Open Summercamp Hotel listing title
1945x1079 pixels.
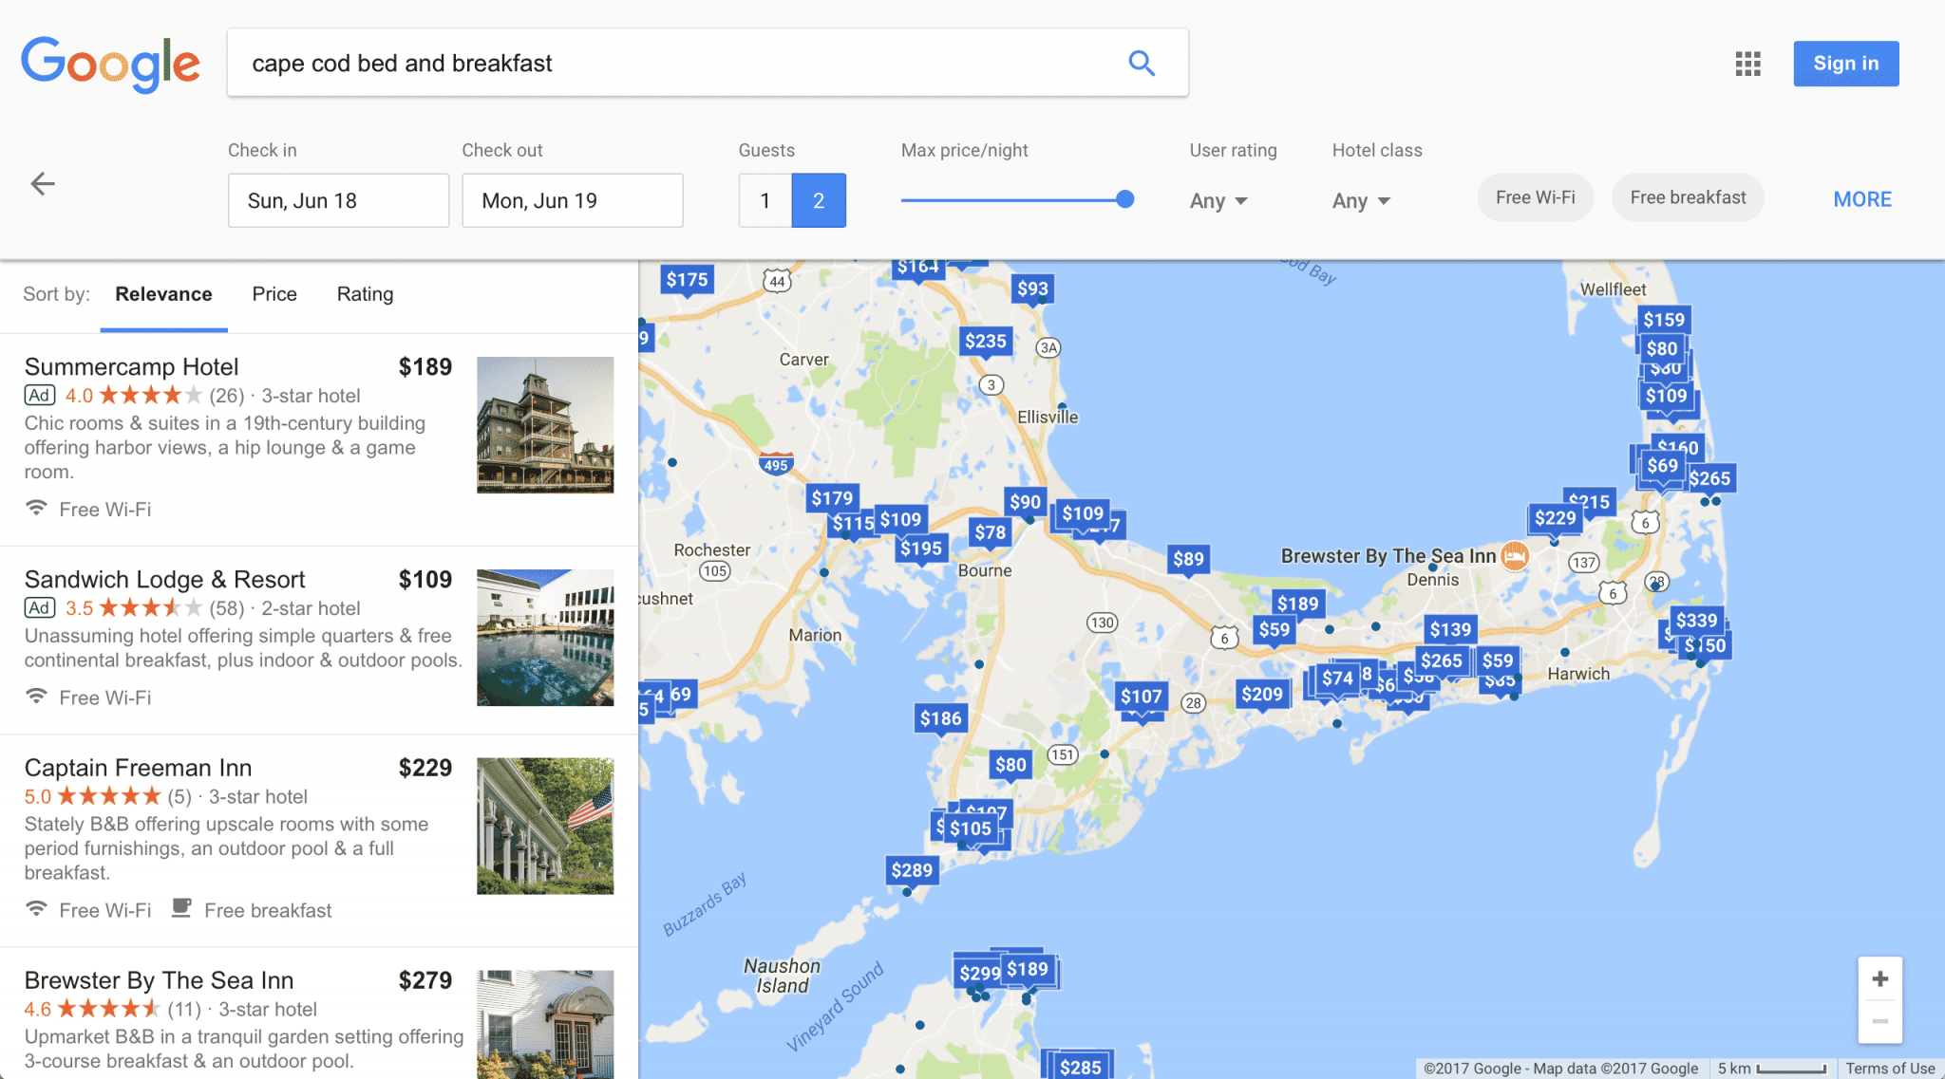coord(131,366)
